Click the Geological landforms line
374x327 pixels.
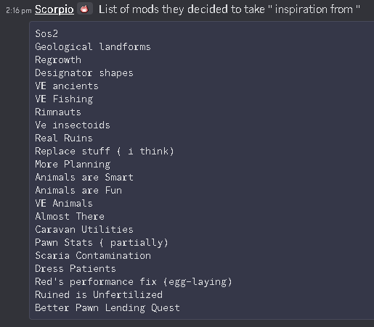(93, 46)
